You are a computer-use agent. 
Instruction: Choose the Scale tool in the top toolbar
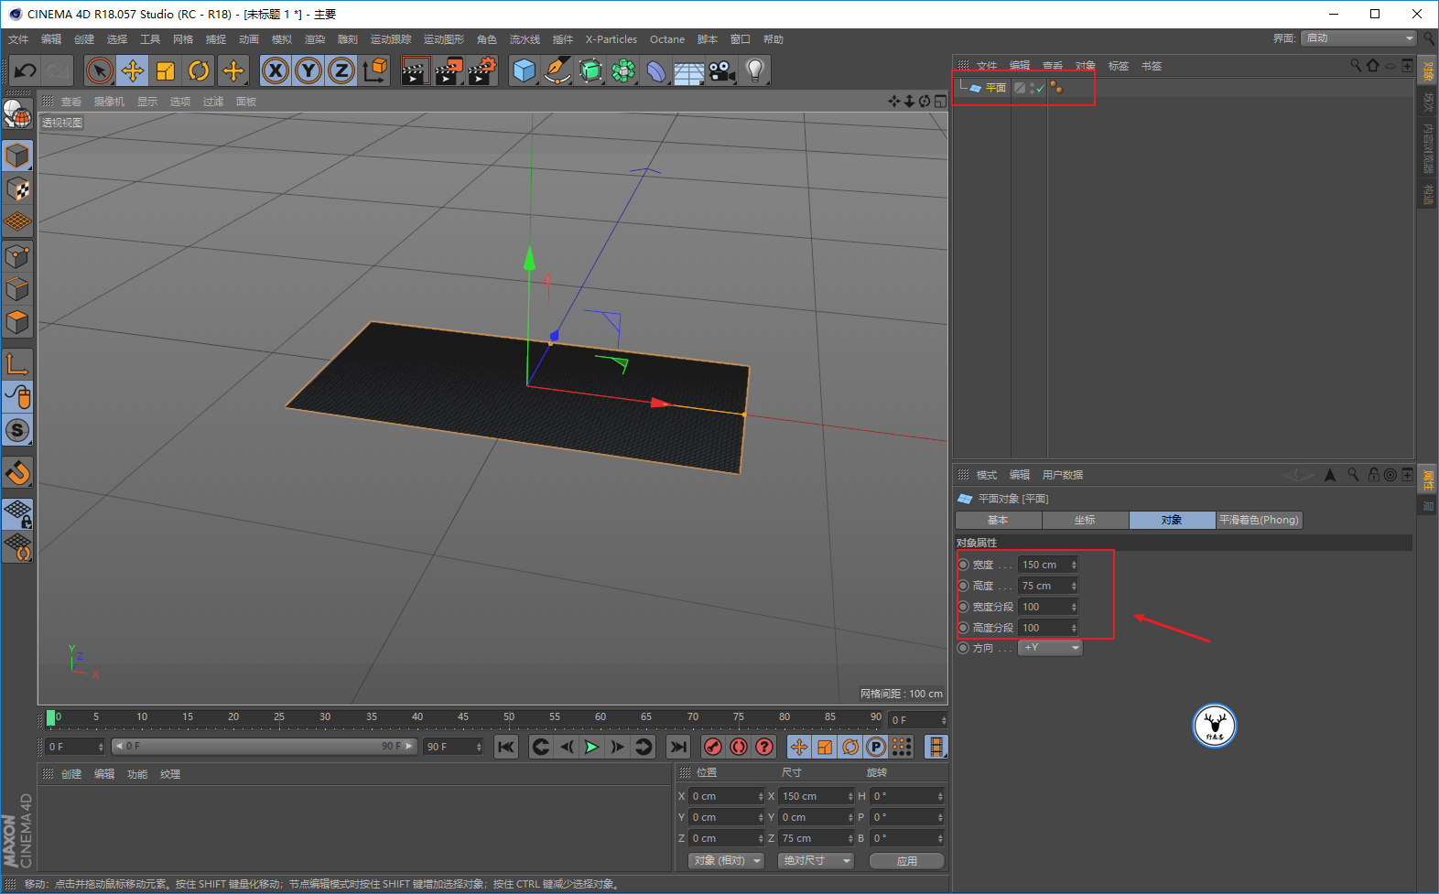(166, 70)
